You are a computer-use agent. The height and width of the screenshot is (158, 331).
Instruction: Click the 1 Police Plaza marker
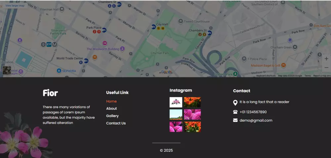[244, 59]
